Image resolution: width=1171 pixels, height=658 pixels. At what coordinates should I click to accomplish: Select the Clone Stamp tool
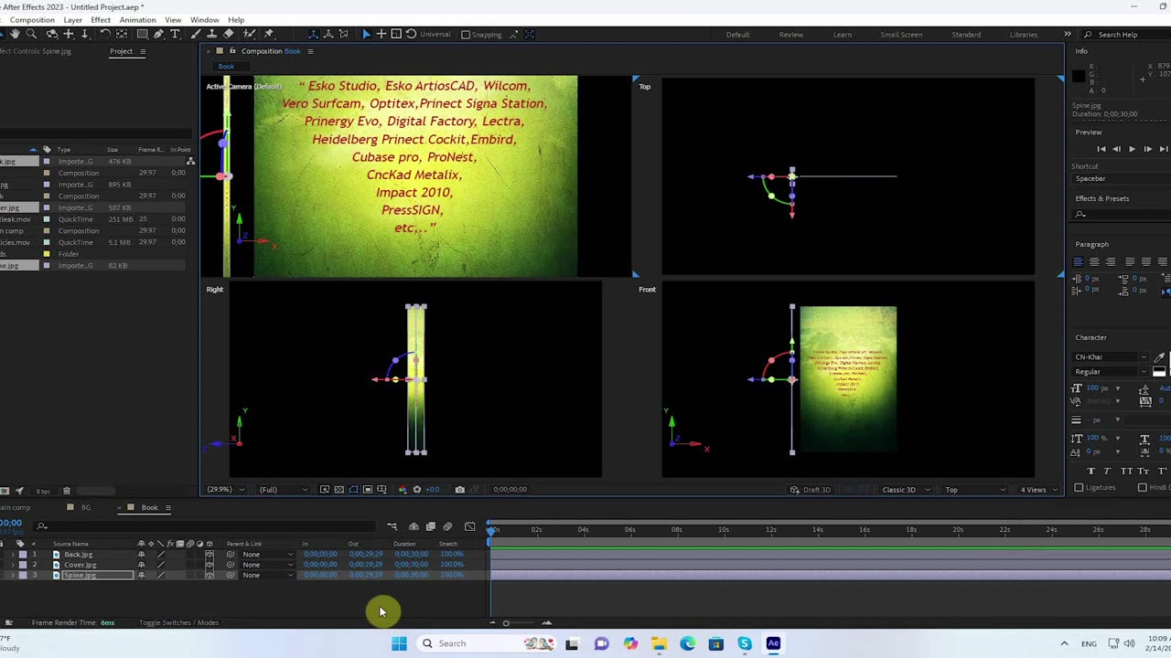click(211, 34)
